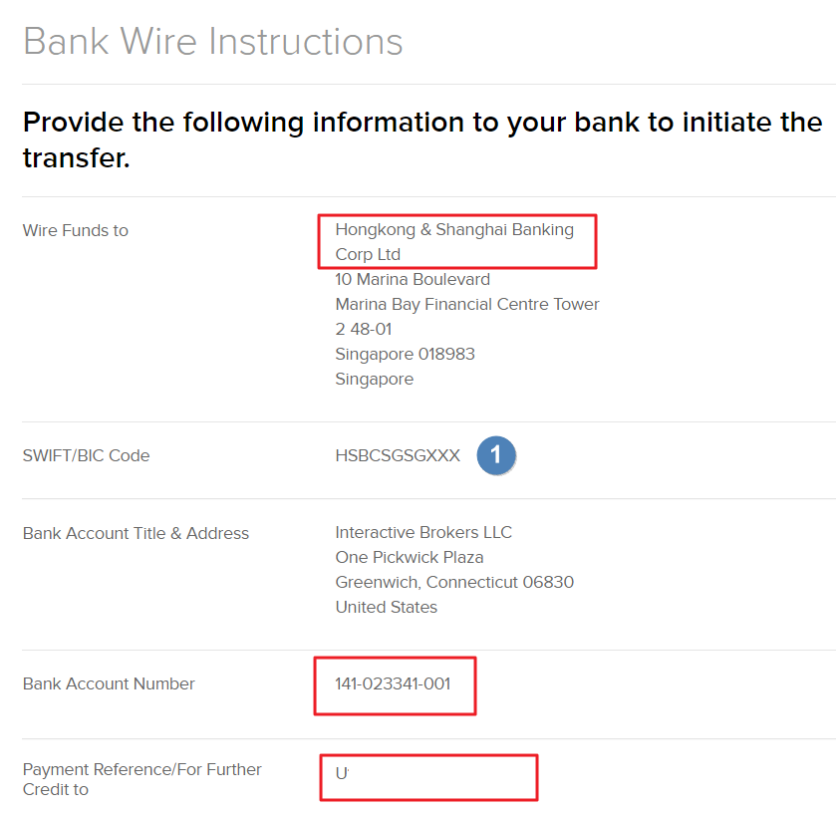Click the SWIFT code HSBCSGSGXXX
The height and width of the screenshot is (813, 836).
(x=398, y=455)
